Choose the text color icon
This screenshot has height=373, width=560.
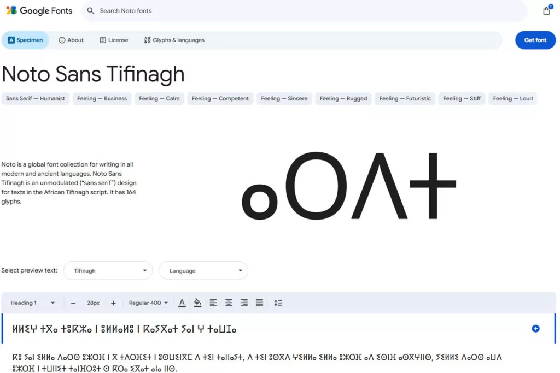click(x=182, y=303)
